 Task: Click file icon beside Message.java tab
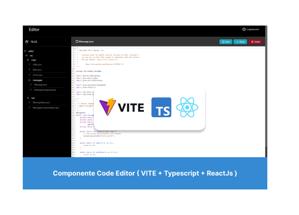pos(77,41)
